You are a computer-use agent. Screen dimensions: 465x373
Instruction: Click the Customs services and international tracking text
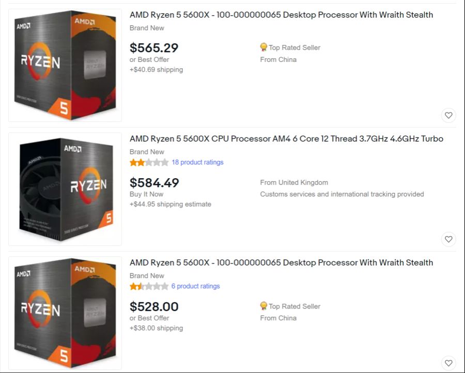pos(342,194)
